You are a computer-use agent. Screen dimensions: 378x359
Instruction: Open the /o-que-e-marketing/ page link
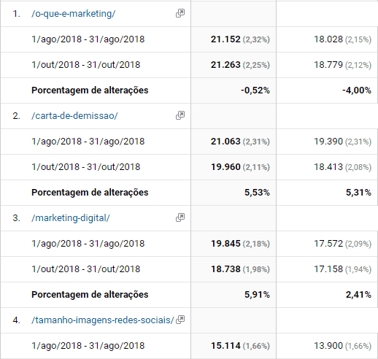point(73,14)
